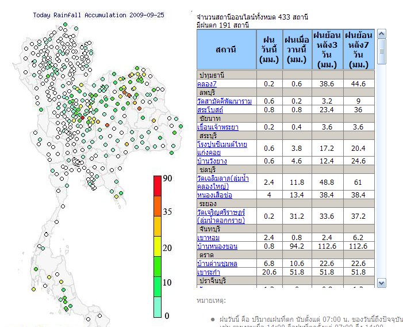Select the ชลบุรี province row
The width and height of the screenshot is (403, 327).
286,170
